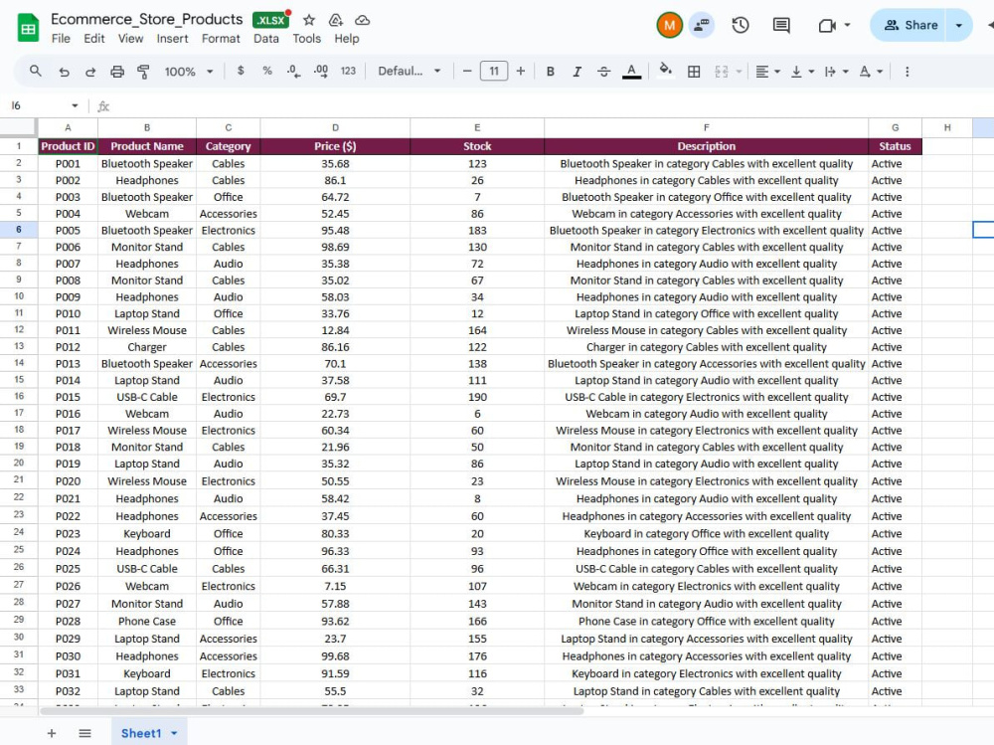This screenshot has width=994, height=745.
Task: Click the font size field
Action: 494,71
